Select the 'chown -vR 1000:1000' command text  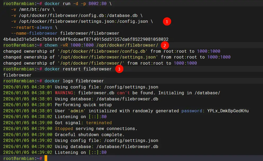coord(69,45)
